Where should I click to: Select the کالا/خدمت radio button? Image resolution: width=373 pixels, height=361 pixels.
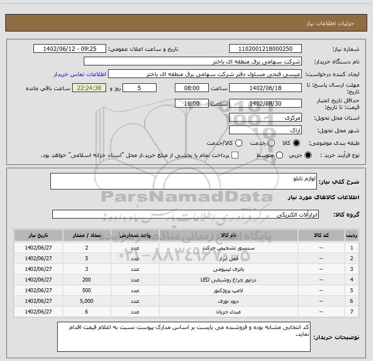click(239, 143)
